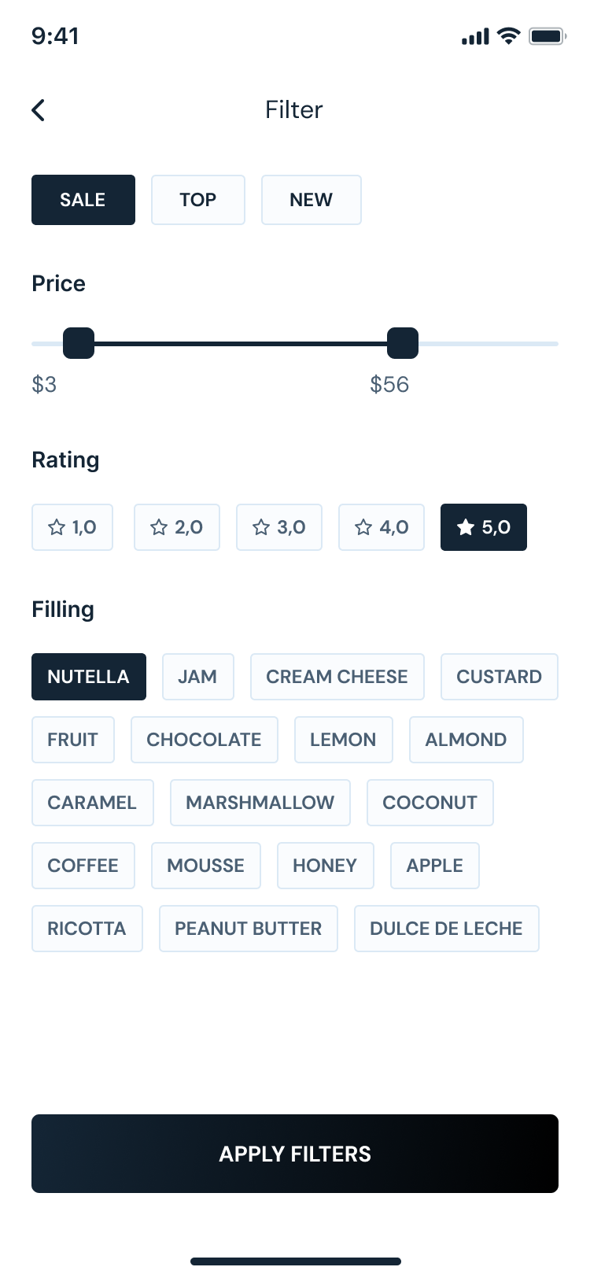Toggle the SALE filter off
The height and width of the screenshot is (1278, 590).
coord(83,200)
